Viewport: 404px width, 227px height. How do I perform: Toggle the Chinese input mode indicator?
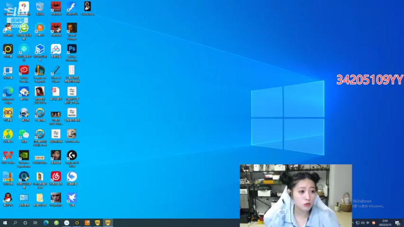coord(368,223)
